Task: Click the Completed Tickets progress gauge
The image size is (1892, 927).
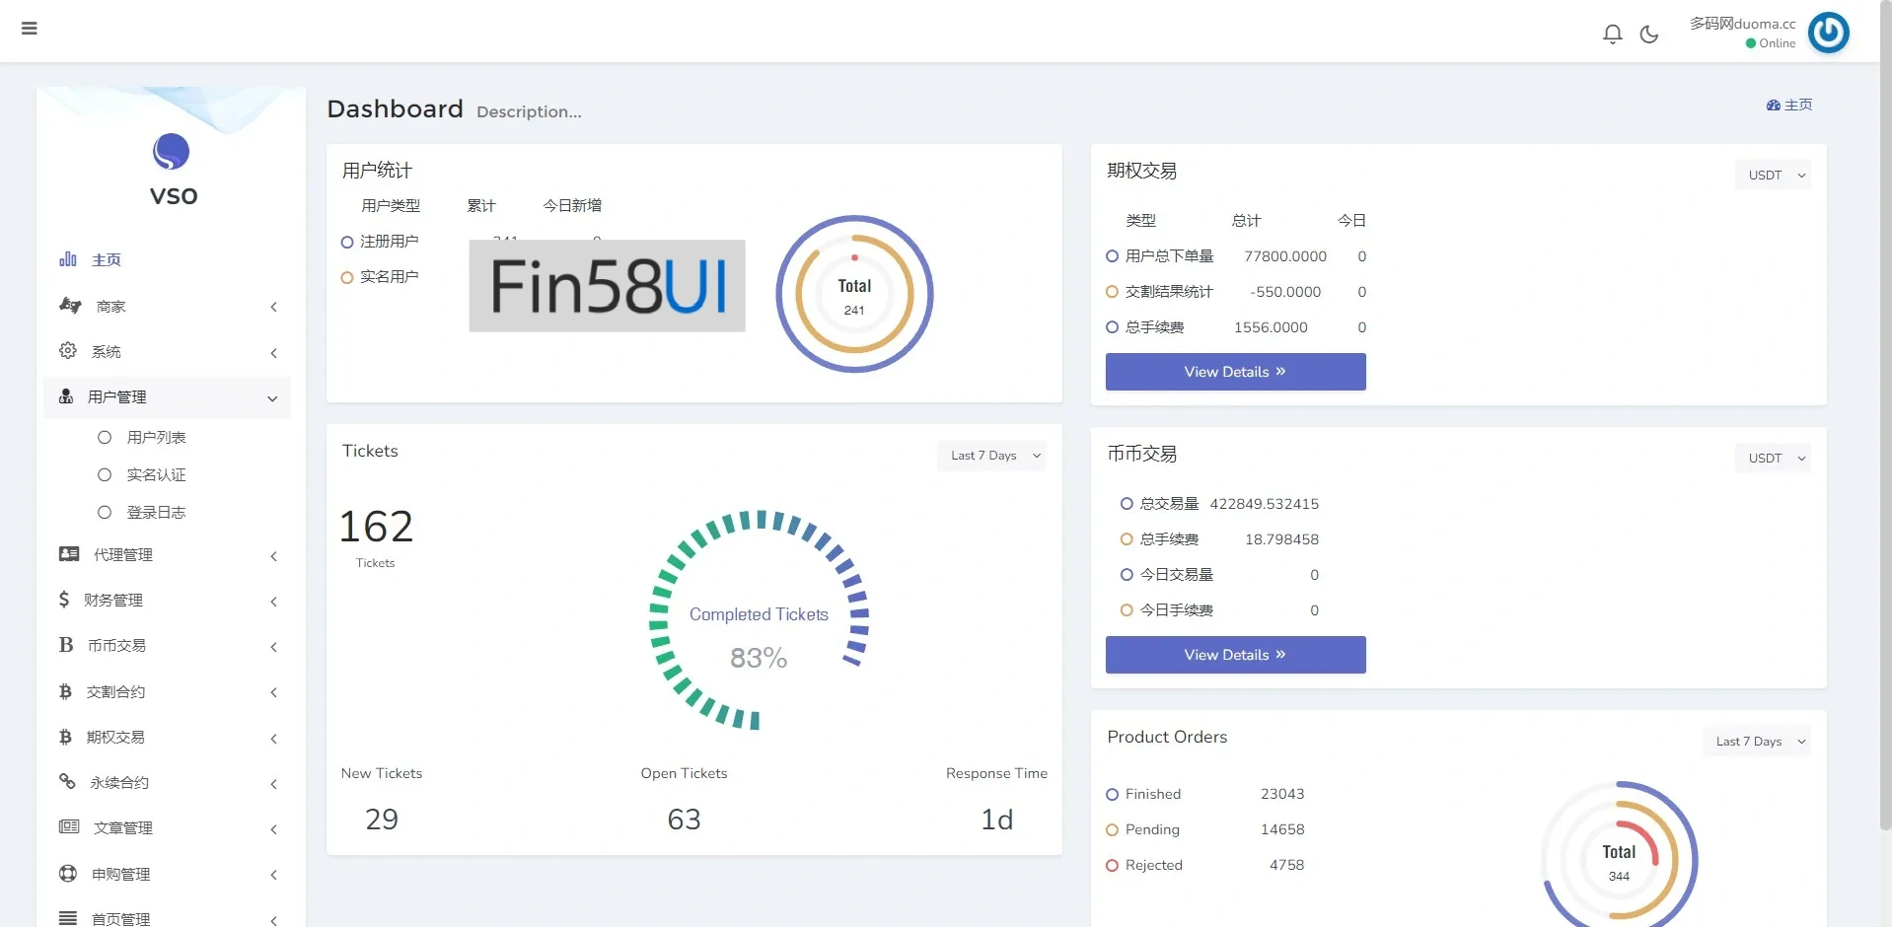Action: coord(759,620)
